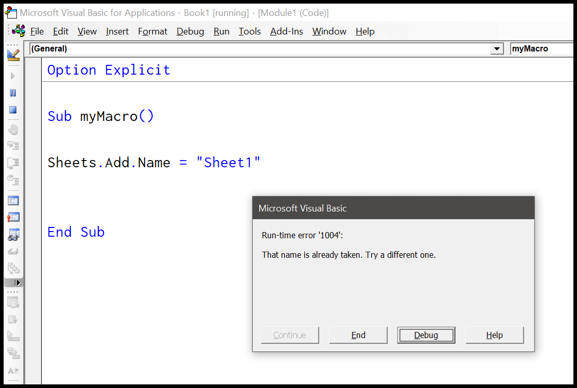
Task: Open the Add-Ins menu
Action: pyautogui.click(x=287, y=31)
